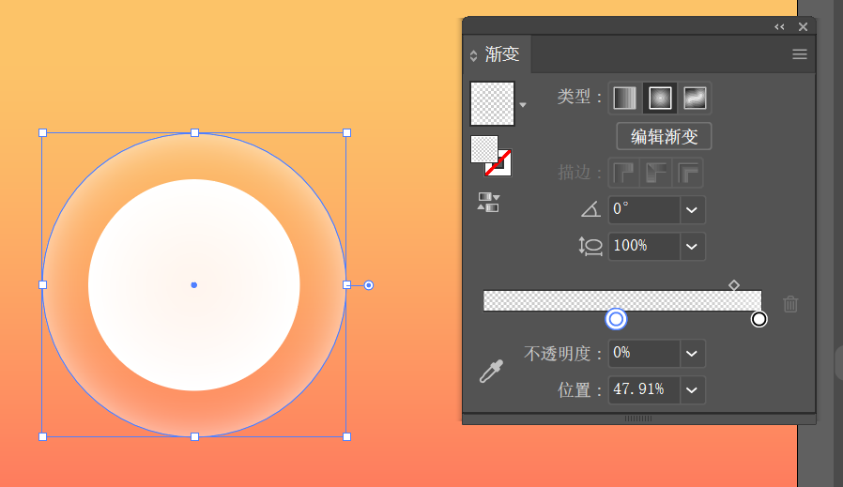The width and height of the screenshot is (843, 487).
Task: Click the left-middle bounding box handle
Action: (x=43, y=285)
